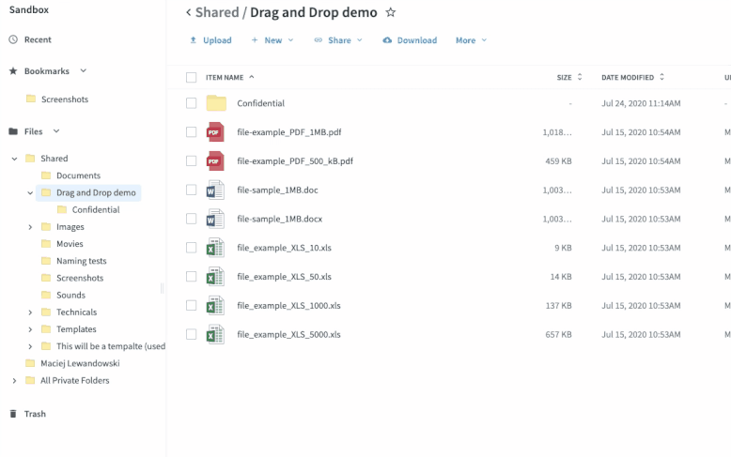The width and height of the screenshot is (731, 457).
Task: Collapse the Drag and Drop demo tree node
Action: click(30, 193)
